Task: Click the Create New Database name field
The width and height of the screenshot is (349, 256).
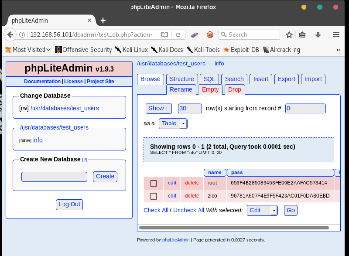Action: click(54, 177)
